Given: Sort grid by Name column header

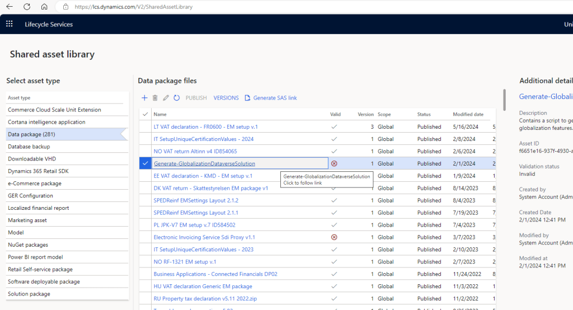Looking at the screenshot, I should pyautogui.click(x=160, y=114).
